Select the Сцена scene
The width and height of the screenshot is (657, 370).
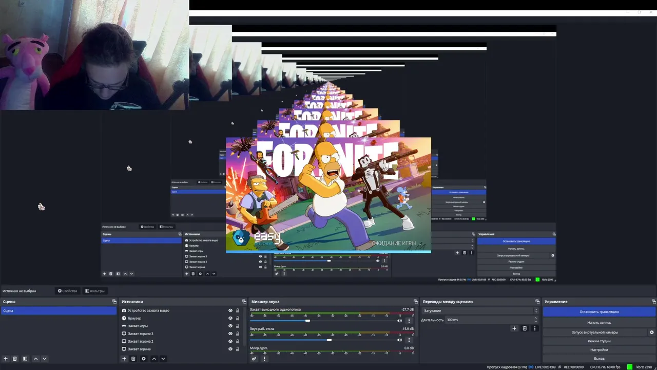tap(59, 311)
